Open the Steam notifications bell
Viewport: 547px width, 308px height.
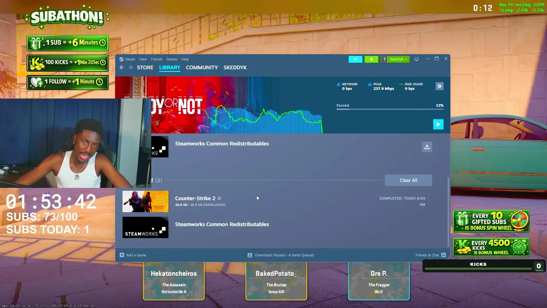tap(371, 59)
